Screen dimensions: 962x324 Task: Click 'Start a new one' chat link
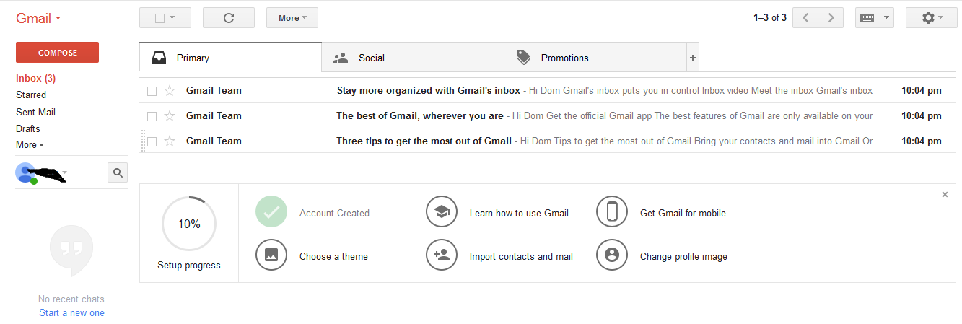coord(71,312)
